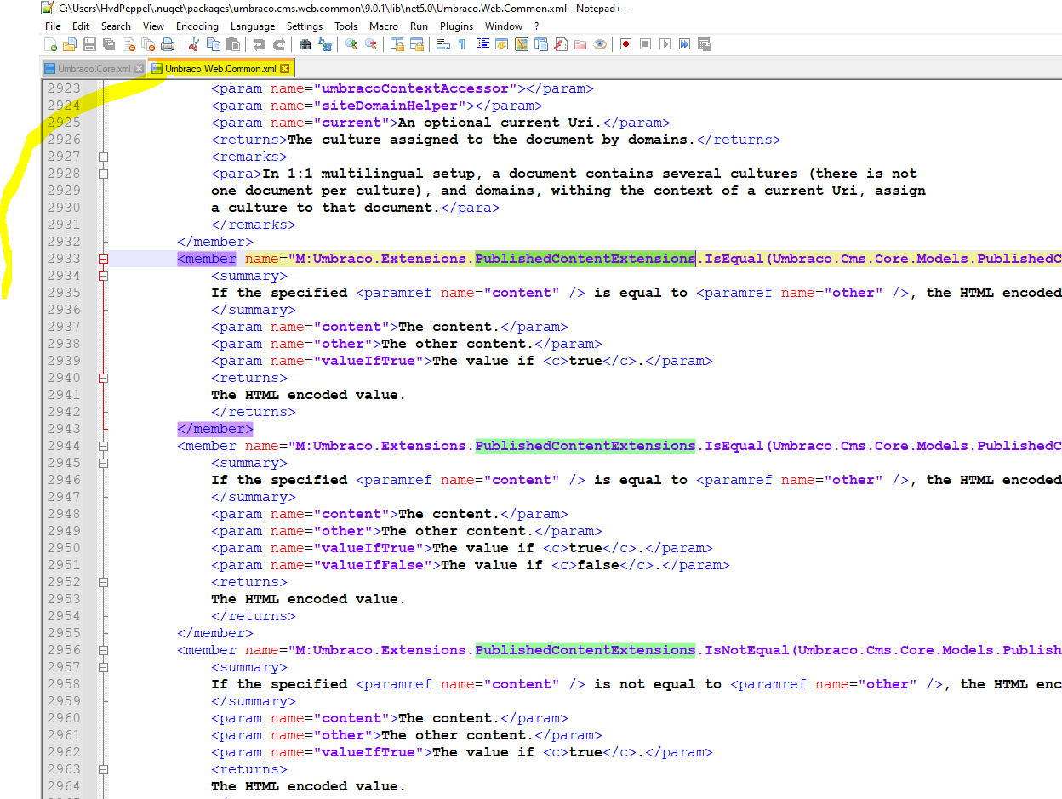Click the Undo arrow icon

click(259, 44)
